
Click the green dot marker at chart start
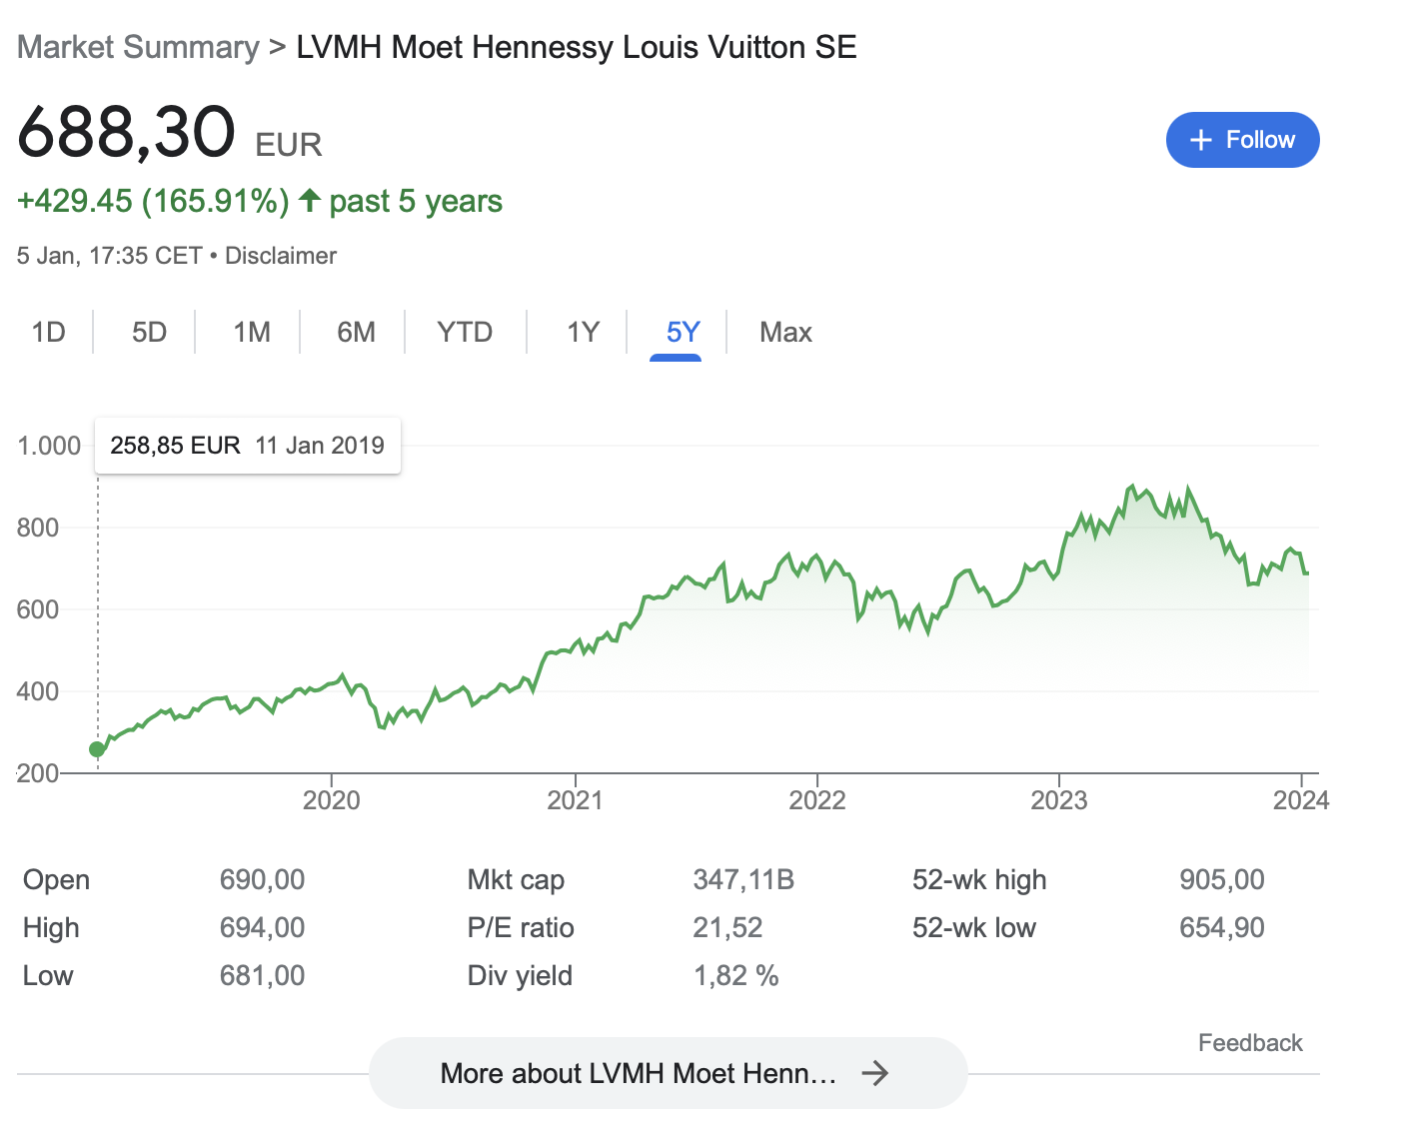tap(97, 749)
